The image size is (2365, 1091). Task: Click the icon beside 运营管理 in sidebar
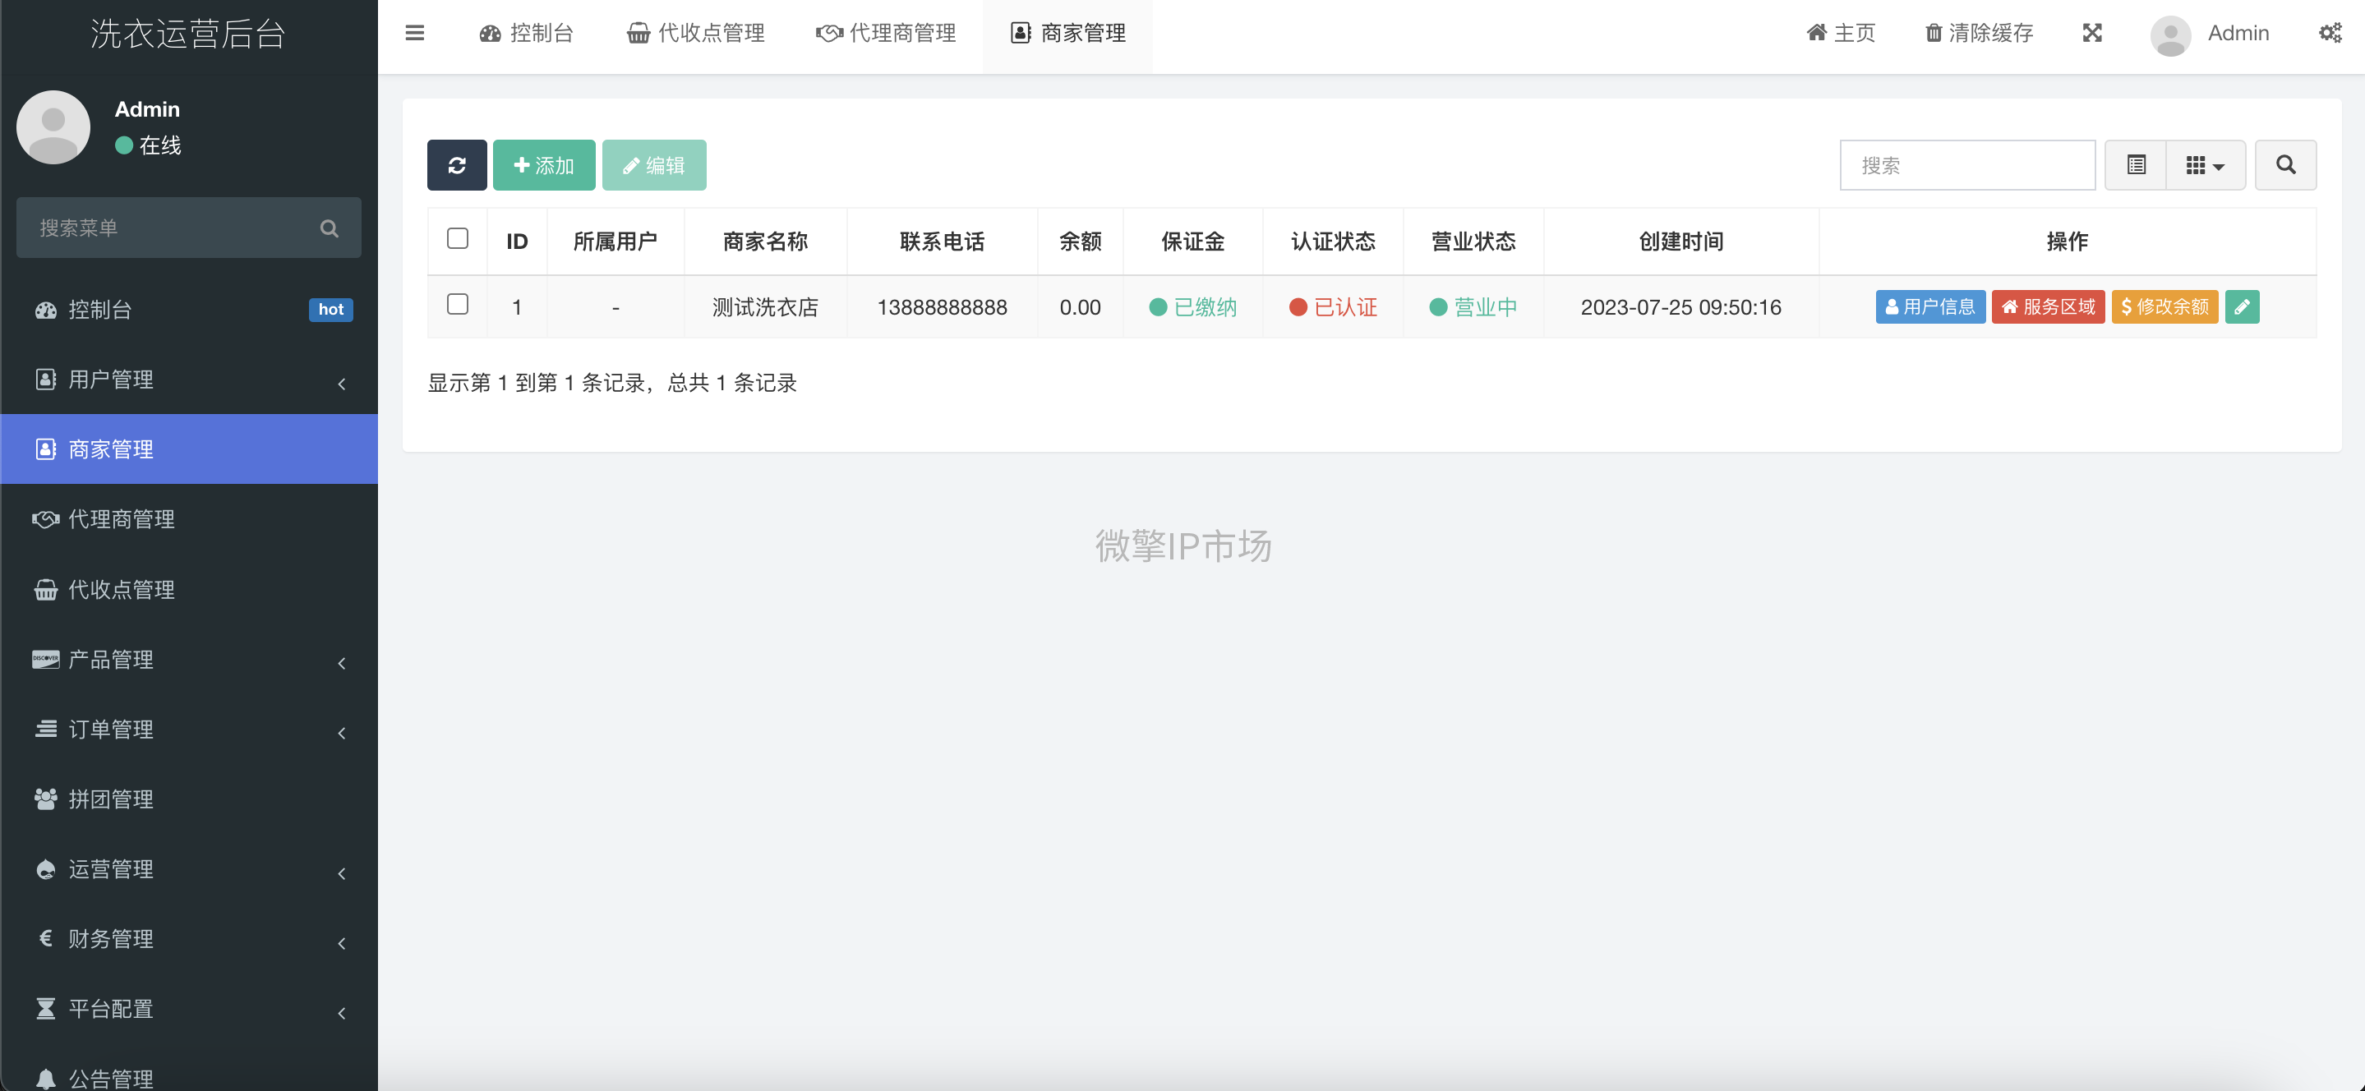(x=46, y=869)
